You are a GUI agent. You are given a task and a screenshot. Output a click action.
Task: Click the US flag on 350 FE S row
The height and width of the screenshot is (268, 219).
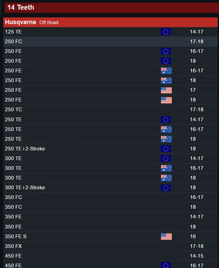pyautogui.click(x=166, y=237)
